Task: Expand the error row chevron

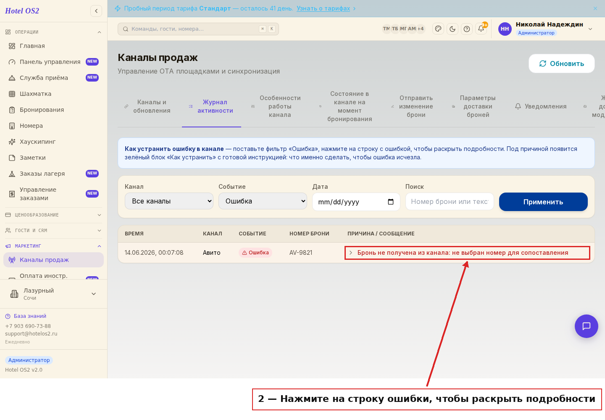Action: pyautogui.click(x=351, y=253)
